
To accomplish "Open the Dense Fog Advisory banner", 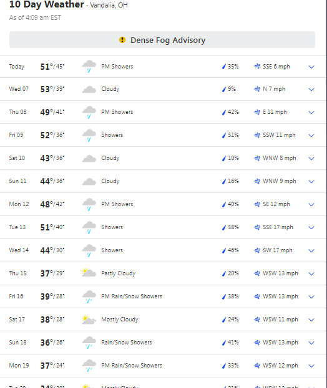I will 162,40.
